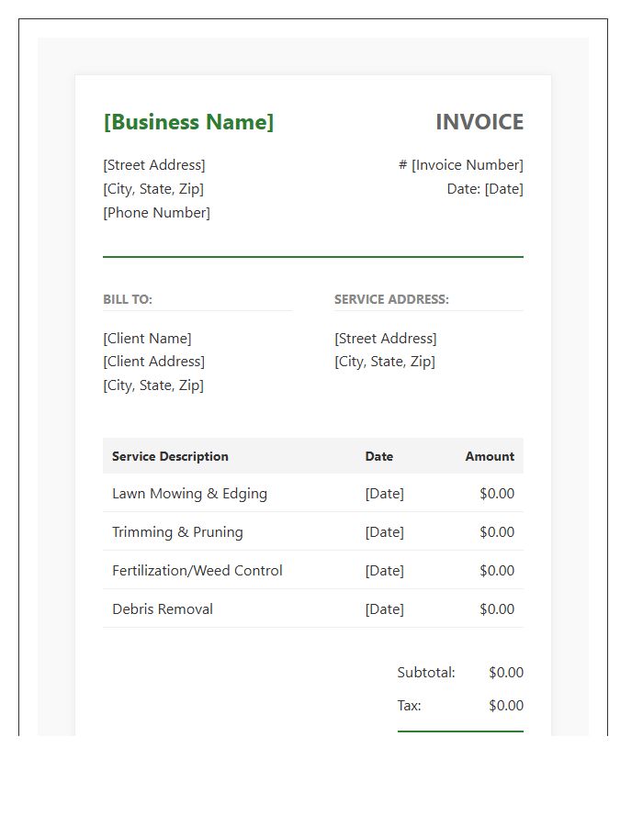This screenshot has width=643, height=826.
Task: Select the INVOICE title text
Action: click(479, 122)
